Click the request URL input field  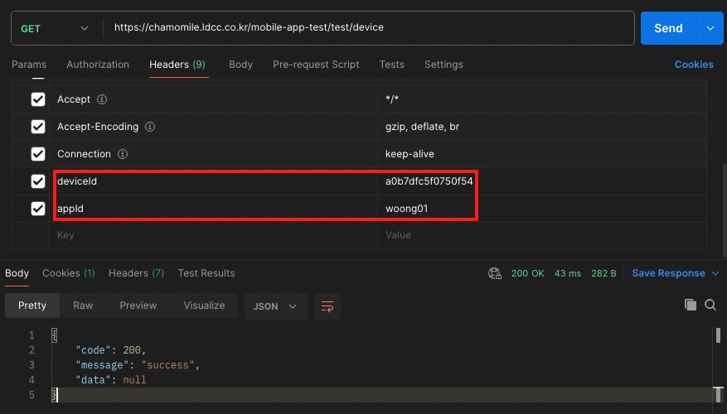point(369,27)
